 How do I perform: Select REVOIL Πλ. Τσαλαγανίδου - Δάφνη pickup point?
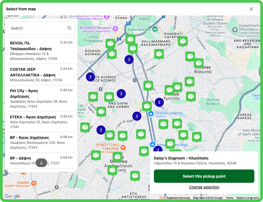click(x=41, y=51)
